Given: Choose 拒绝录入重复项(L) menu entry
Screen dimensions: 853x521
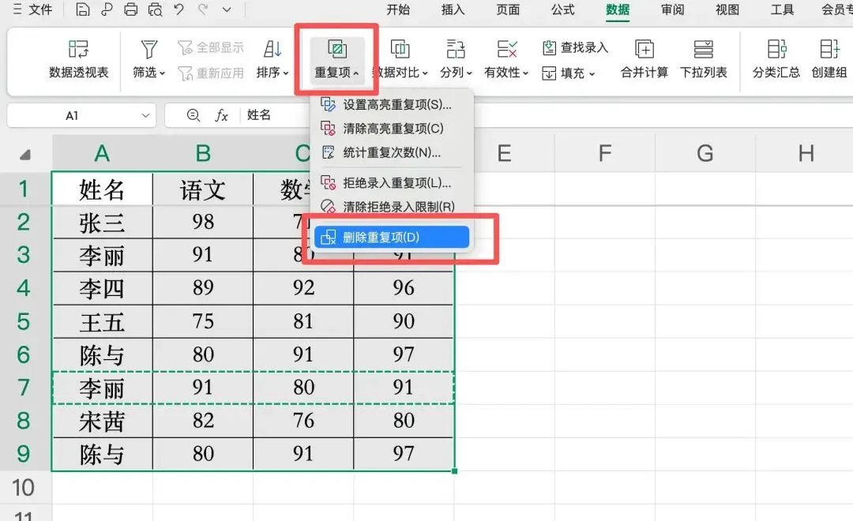Looking at the screenshot, I should pyautogui.click(x=392, y=182).
